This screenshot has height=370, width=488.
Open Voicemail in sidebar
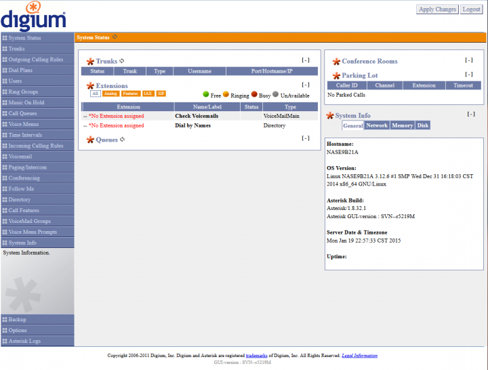pos(37,157)
